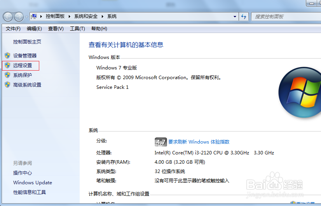The height and width of the screenshot is (206, 321).
Task: Click the computer icon in address bar
Action: 34,16
